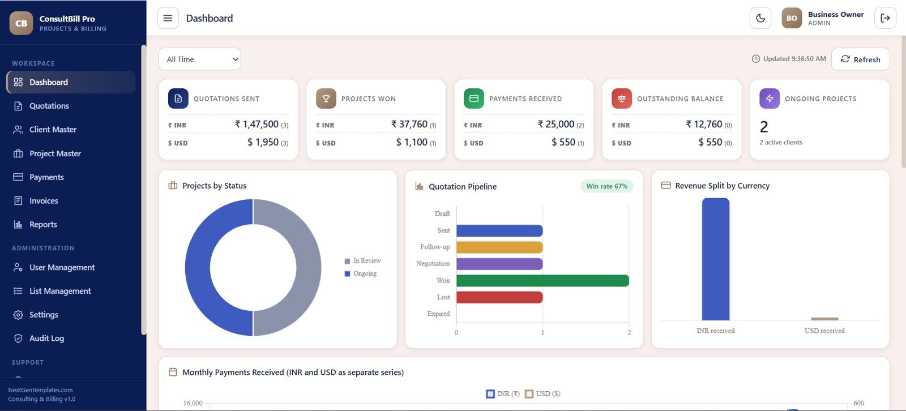Click the Projects by Status briefcase icon
The image size is (906, 411).
(x=173, y=186)
